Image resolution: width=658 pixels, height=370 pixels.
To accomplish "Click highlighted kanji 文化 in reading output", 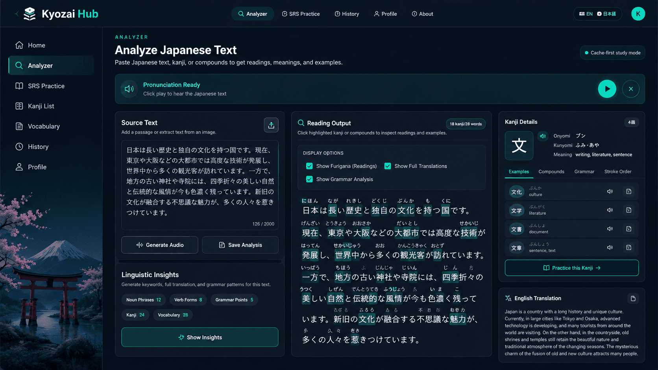I will tap(406, 210).
